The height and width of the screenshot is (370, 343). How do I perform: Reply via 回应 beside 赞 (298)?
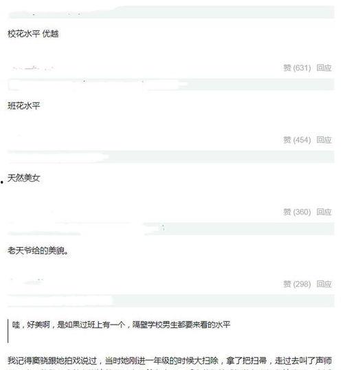pyautogui.click(x=324, y=284)
